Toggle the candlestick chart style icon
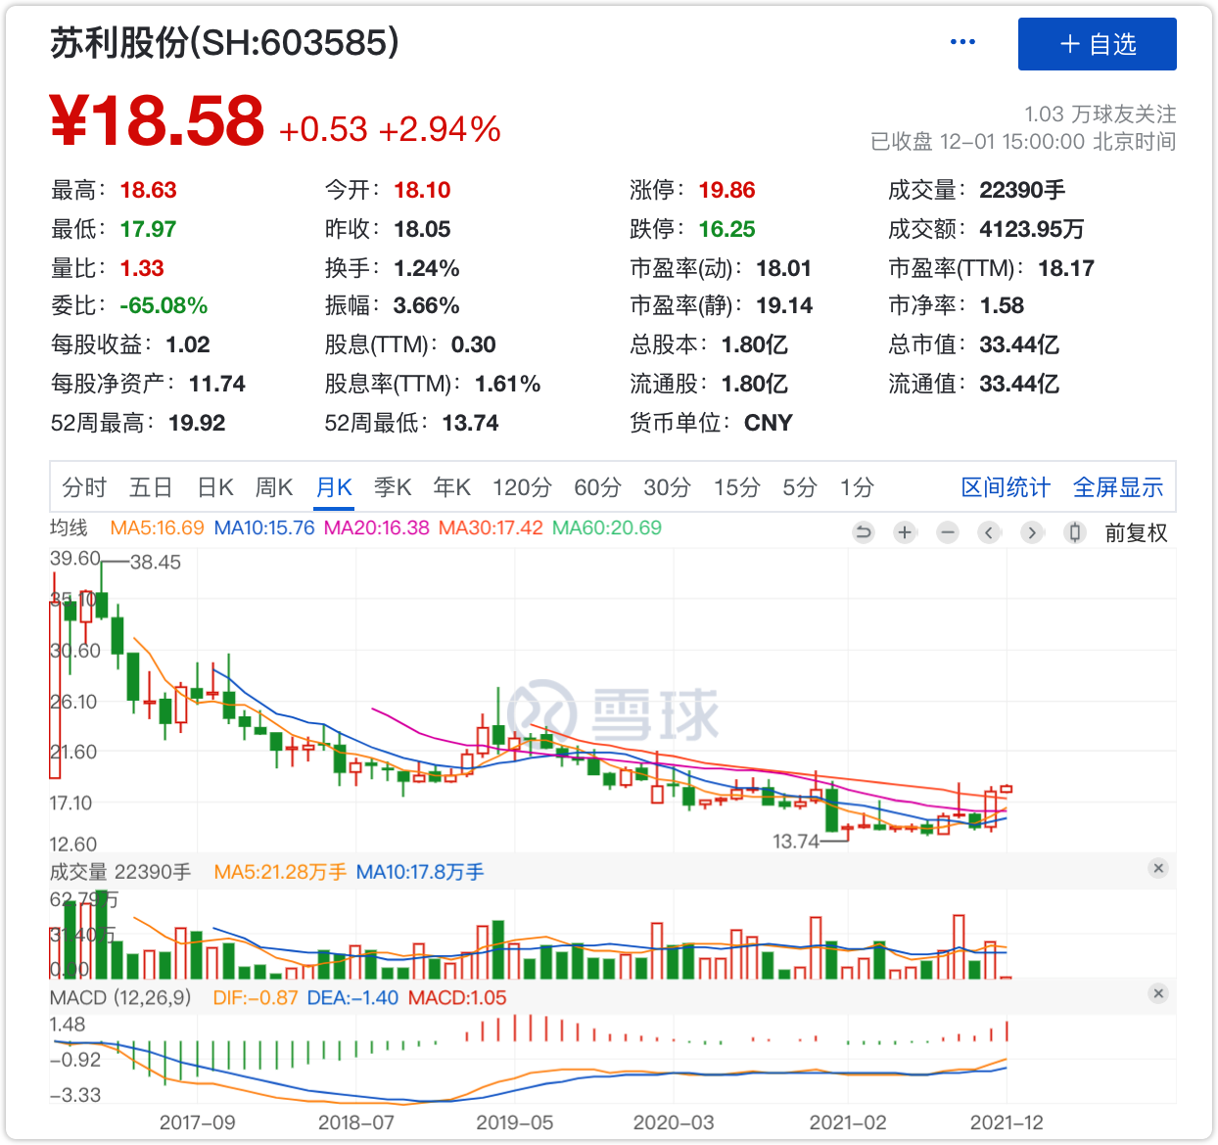 tap(1075, 532)
